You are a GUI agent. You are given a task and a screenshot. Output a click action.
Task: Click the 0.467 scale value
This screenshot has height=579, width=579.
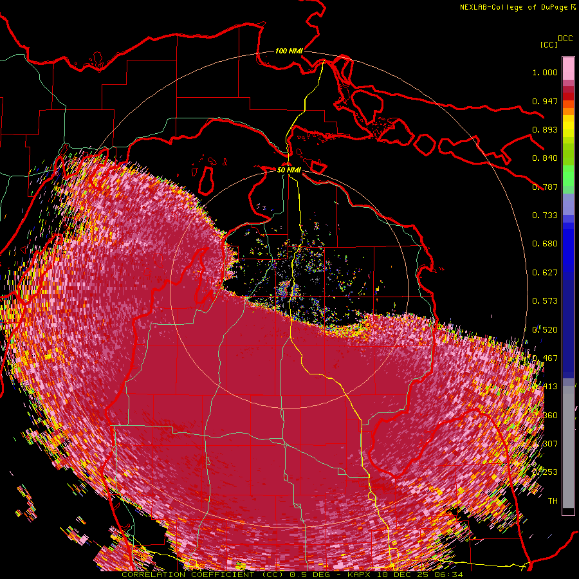point(545,358)
